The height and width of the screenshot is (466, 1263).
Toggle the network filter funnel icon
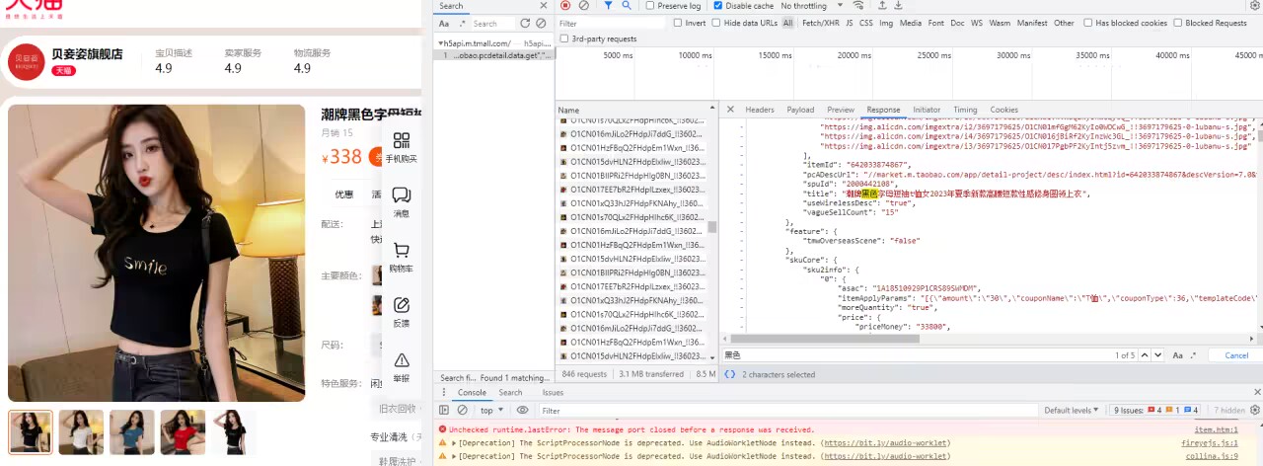[x=608, y=6]
